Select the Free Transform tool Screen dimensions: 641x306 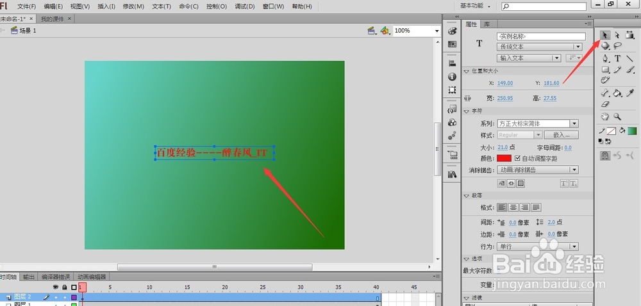(x=630, y=35)
